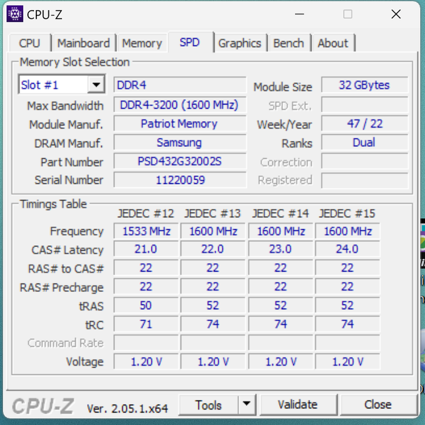Click the Part Number label
The height and width of the screenshot is (425, 425).
tap(72, 162)
